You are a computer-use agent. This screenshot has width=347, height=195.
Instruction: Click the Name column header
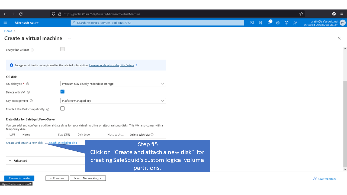(26, 135)
